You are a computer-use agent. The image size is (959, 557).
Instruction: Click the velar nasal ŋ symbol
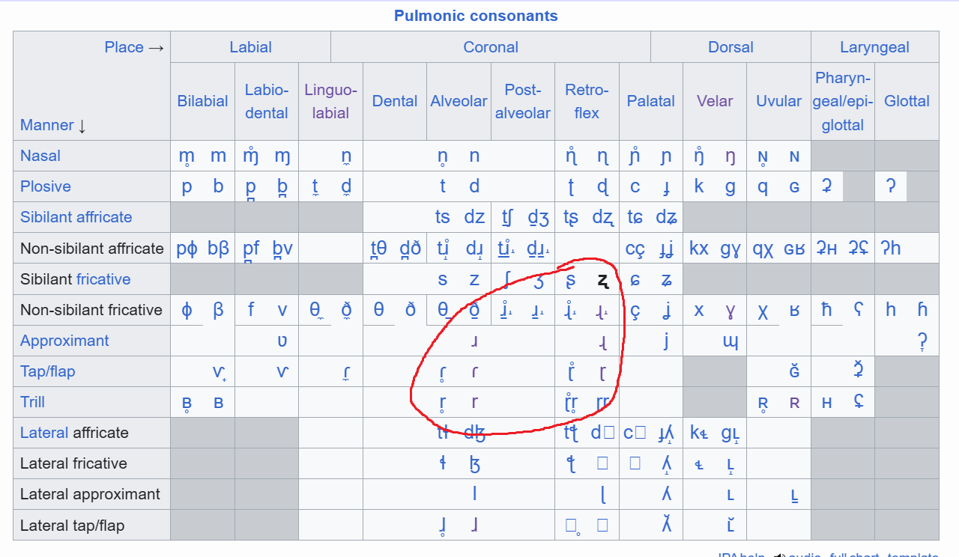730,156
